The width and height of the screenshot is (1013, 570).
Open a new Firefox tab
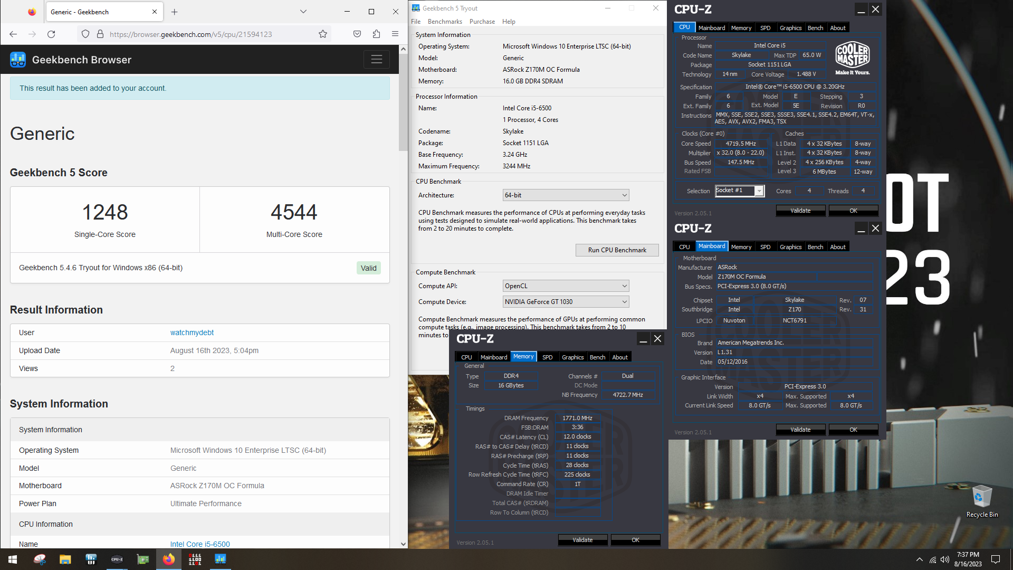tap(175, 12)
